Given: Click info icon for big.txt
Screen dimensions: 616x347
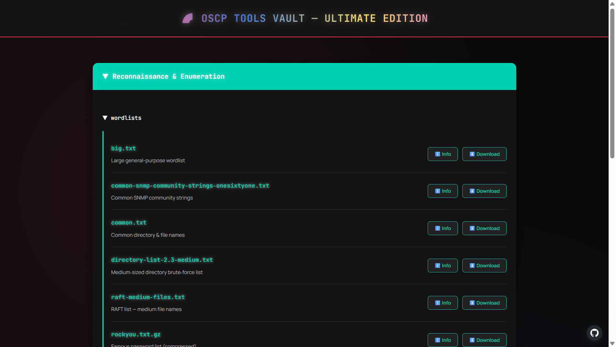Looking at the screenshot, I should click(437, 154).
